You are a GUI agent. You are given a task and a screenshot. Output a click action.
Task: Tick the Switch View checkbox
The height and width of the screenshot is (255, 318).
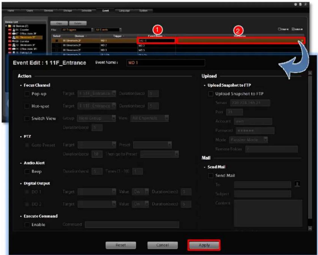[x=27, y=118]
